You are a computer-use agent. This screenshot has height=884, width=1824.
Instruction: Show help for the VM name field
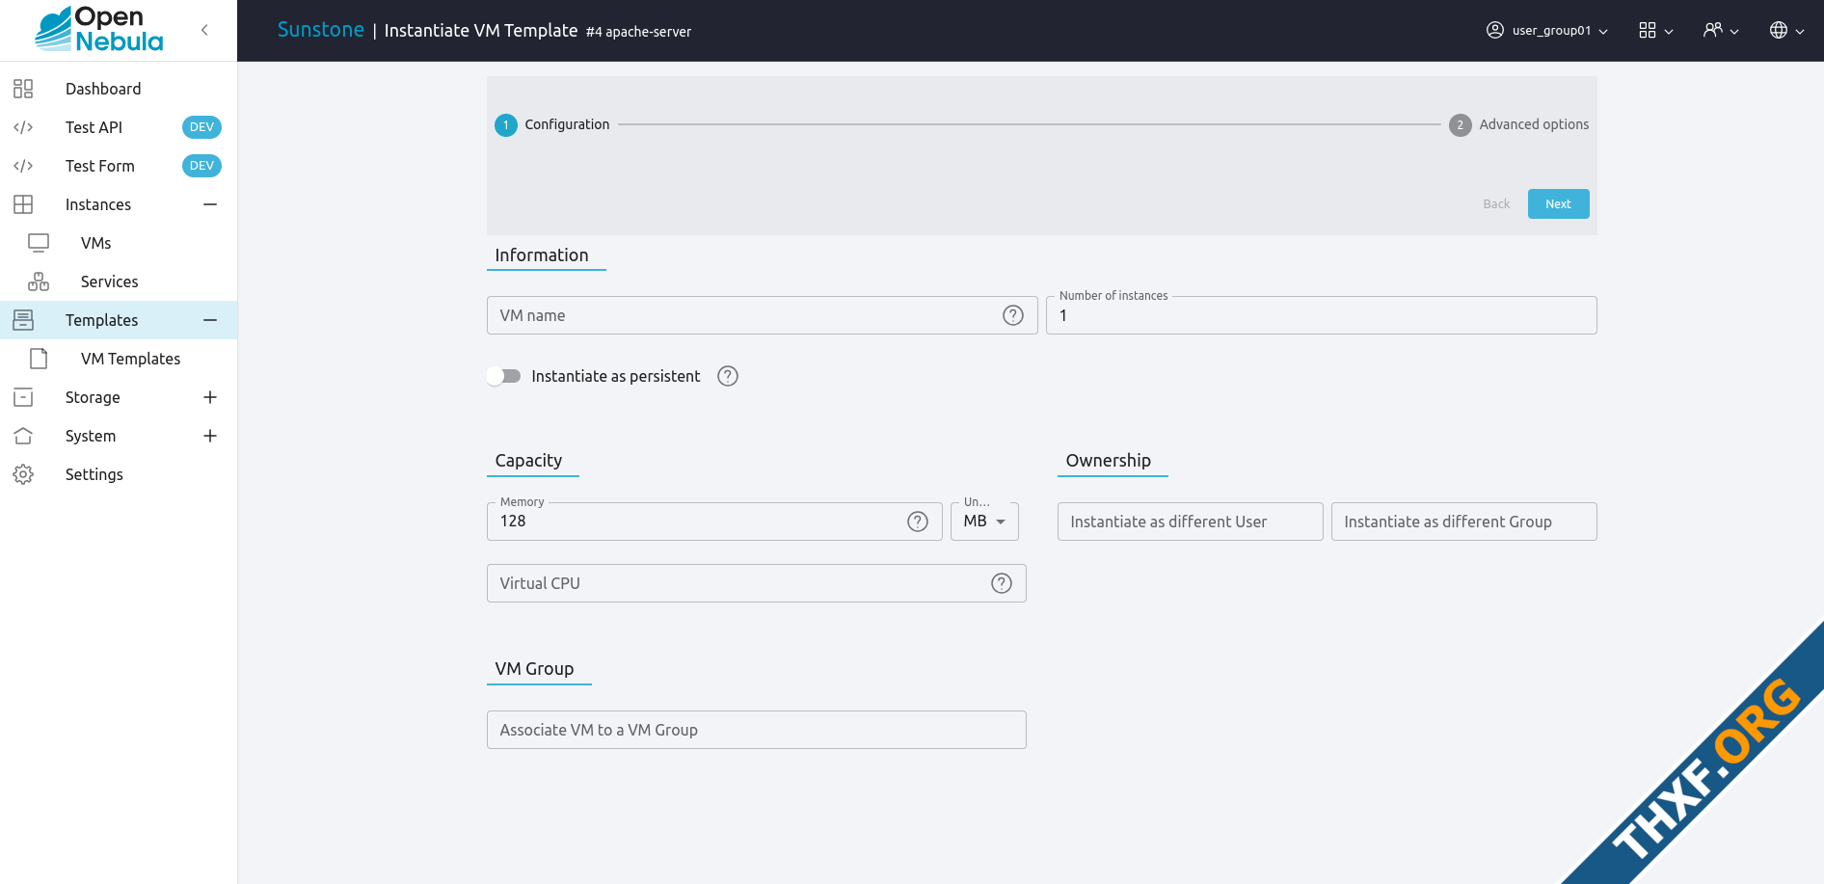point(1013,315)
